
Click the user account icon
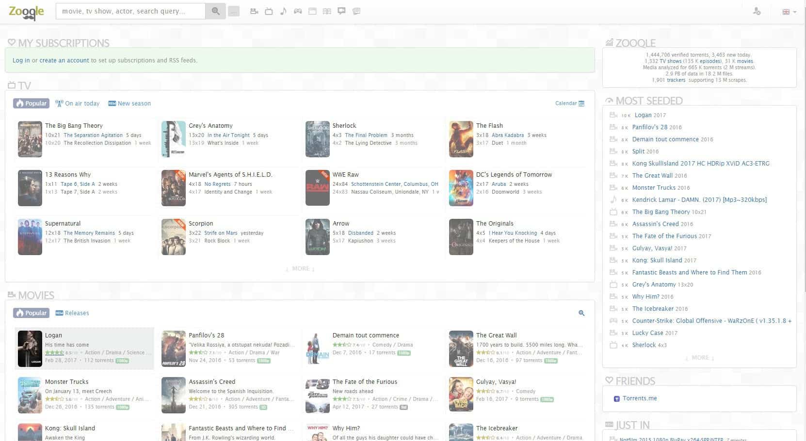click(756, 11)
